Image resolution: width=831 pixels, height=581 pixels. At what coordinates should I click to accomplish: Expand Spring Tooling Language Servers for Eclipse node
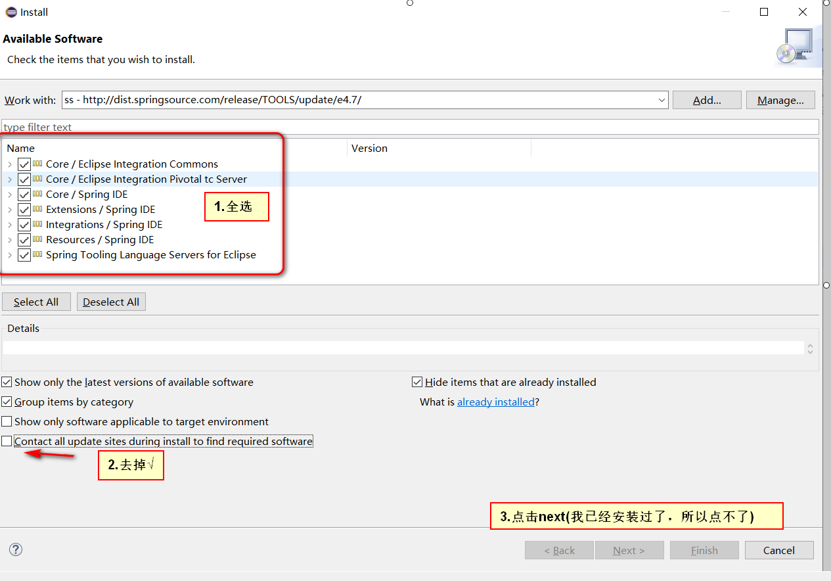tap(10, 255)
